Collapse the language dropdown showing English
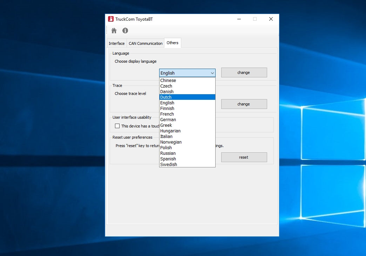The image size is (366, 256). [x=187, y=73]
